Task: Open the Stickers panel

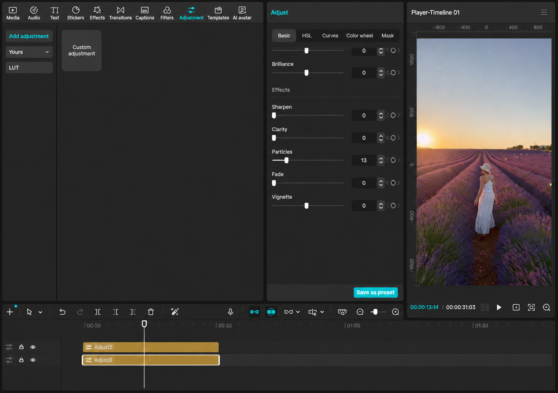Action: click(x=75, y=13)
